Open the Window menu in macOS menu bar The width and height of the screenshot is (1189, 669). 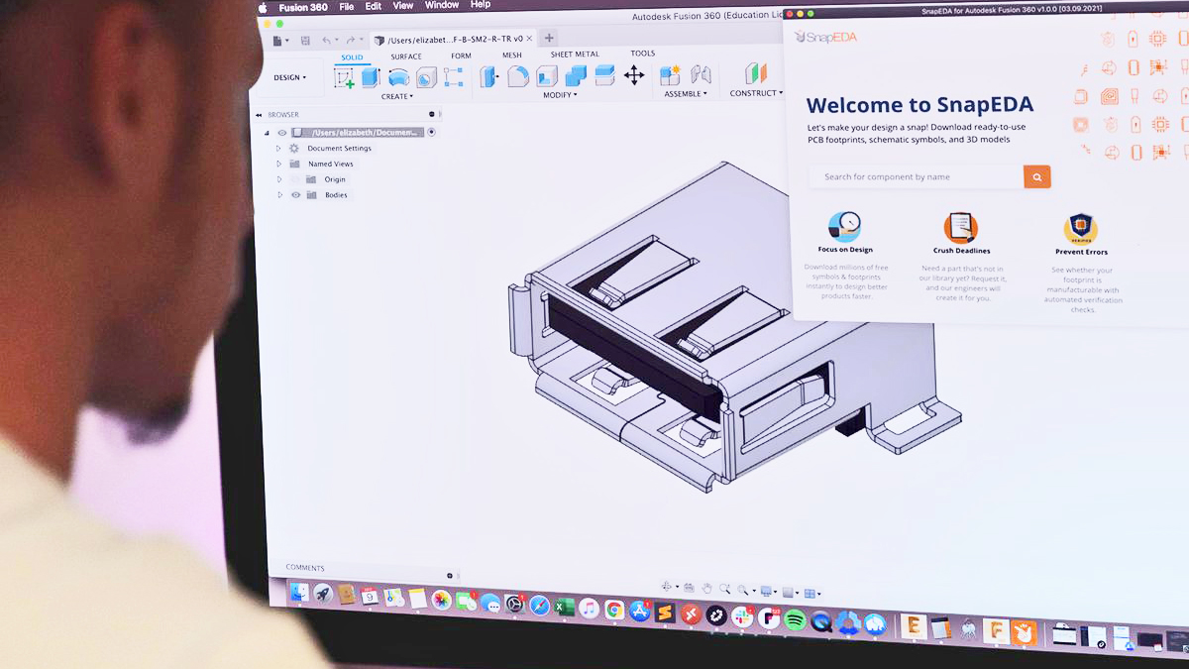point(441,5)
